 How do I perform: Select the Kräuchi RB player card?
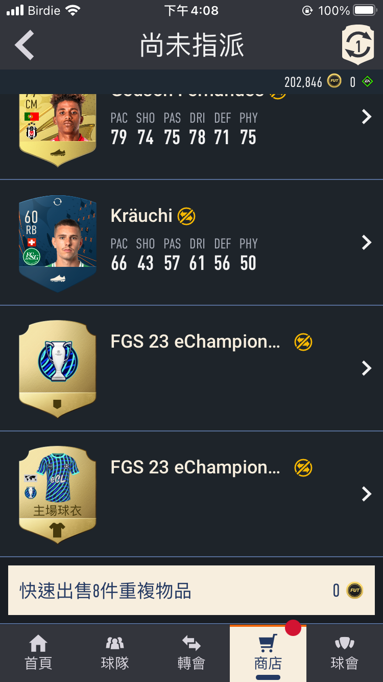click(58, 243)
